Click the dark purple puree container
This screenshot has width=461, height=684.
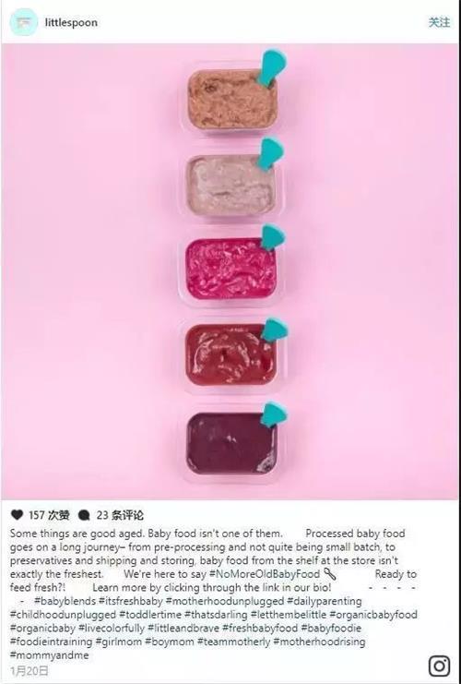coord(231,443)
